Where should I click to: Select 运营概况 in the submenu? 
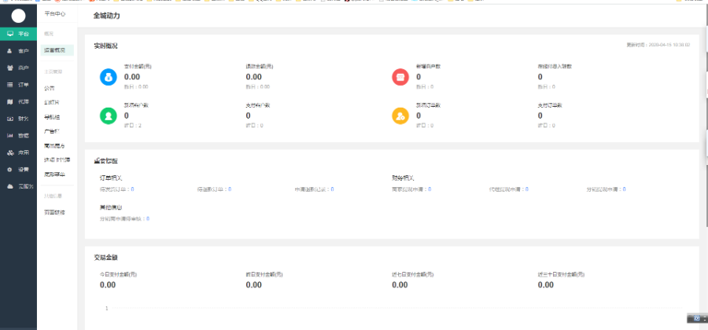(57, 50)
